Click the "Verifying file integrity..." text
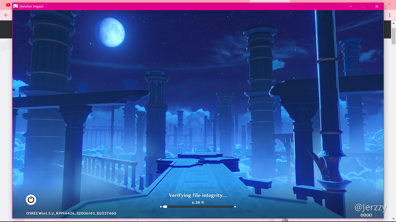396x222 pixels. pos(198,195)
